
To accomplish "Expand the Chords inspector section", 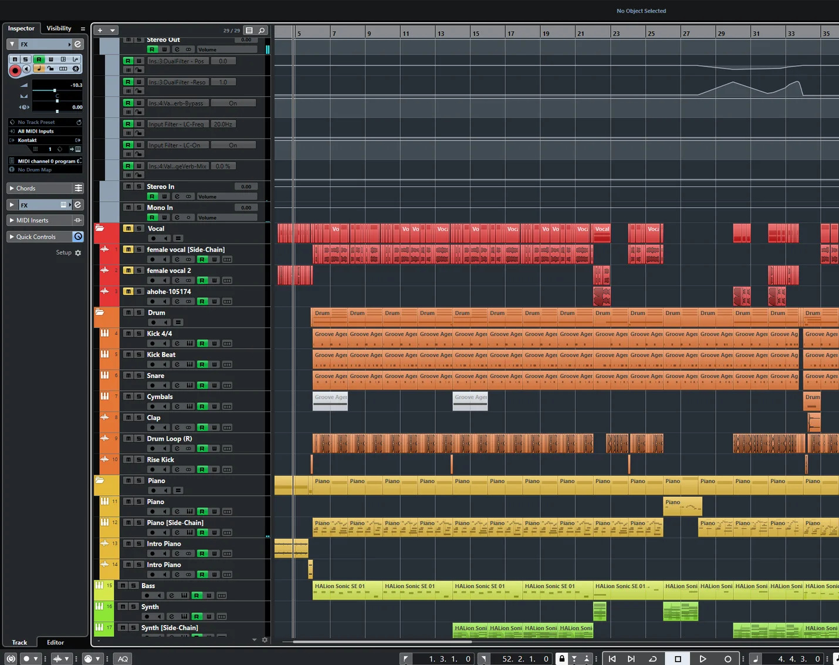I will pyautogui.click(x=11, y=188).
